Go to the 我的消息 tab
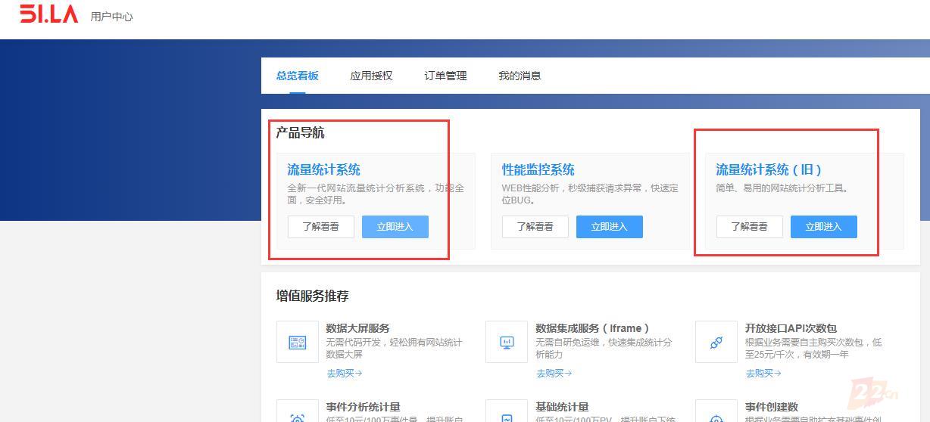The width and height of the screenshot is (930, 422). tap(520, 76)
